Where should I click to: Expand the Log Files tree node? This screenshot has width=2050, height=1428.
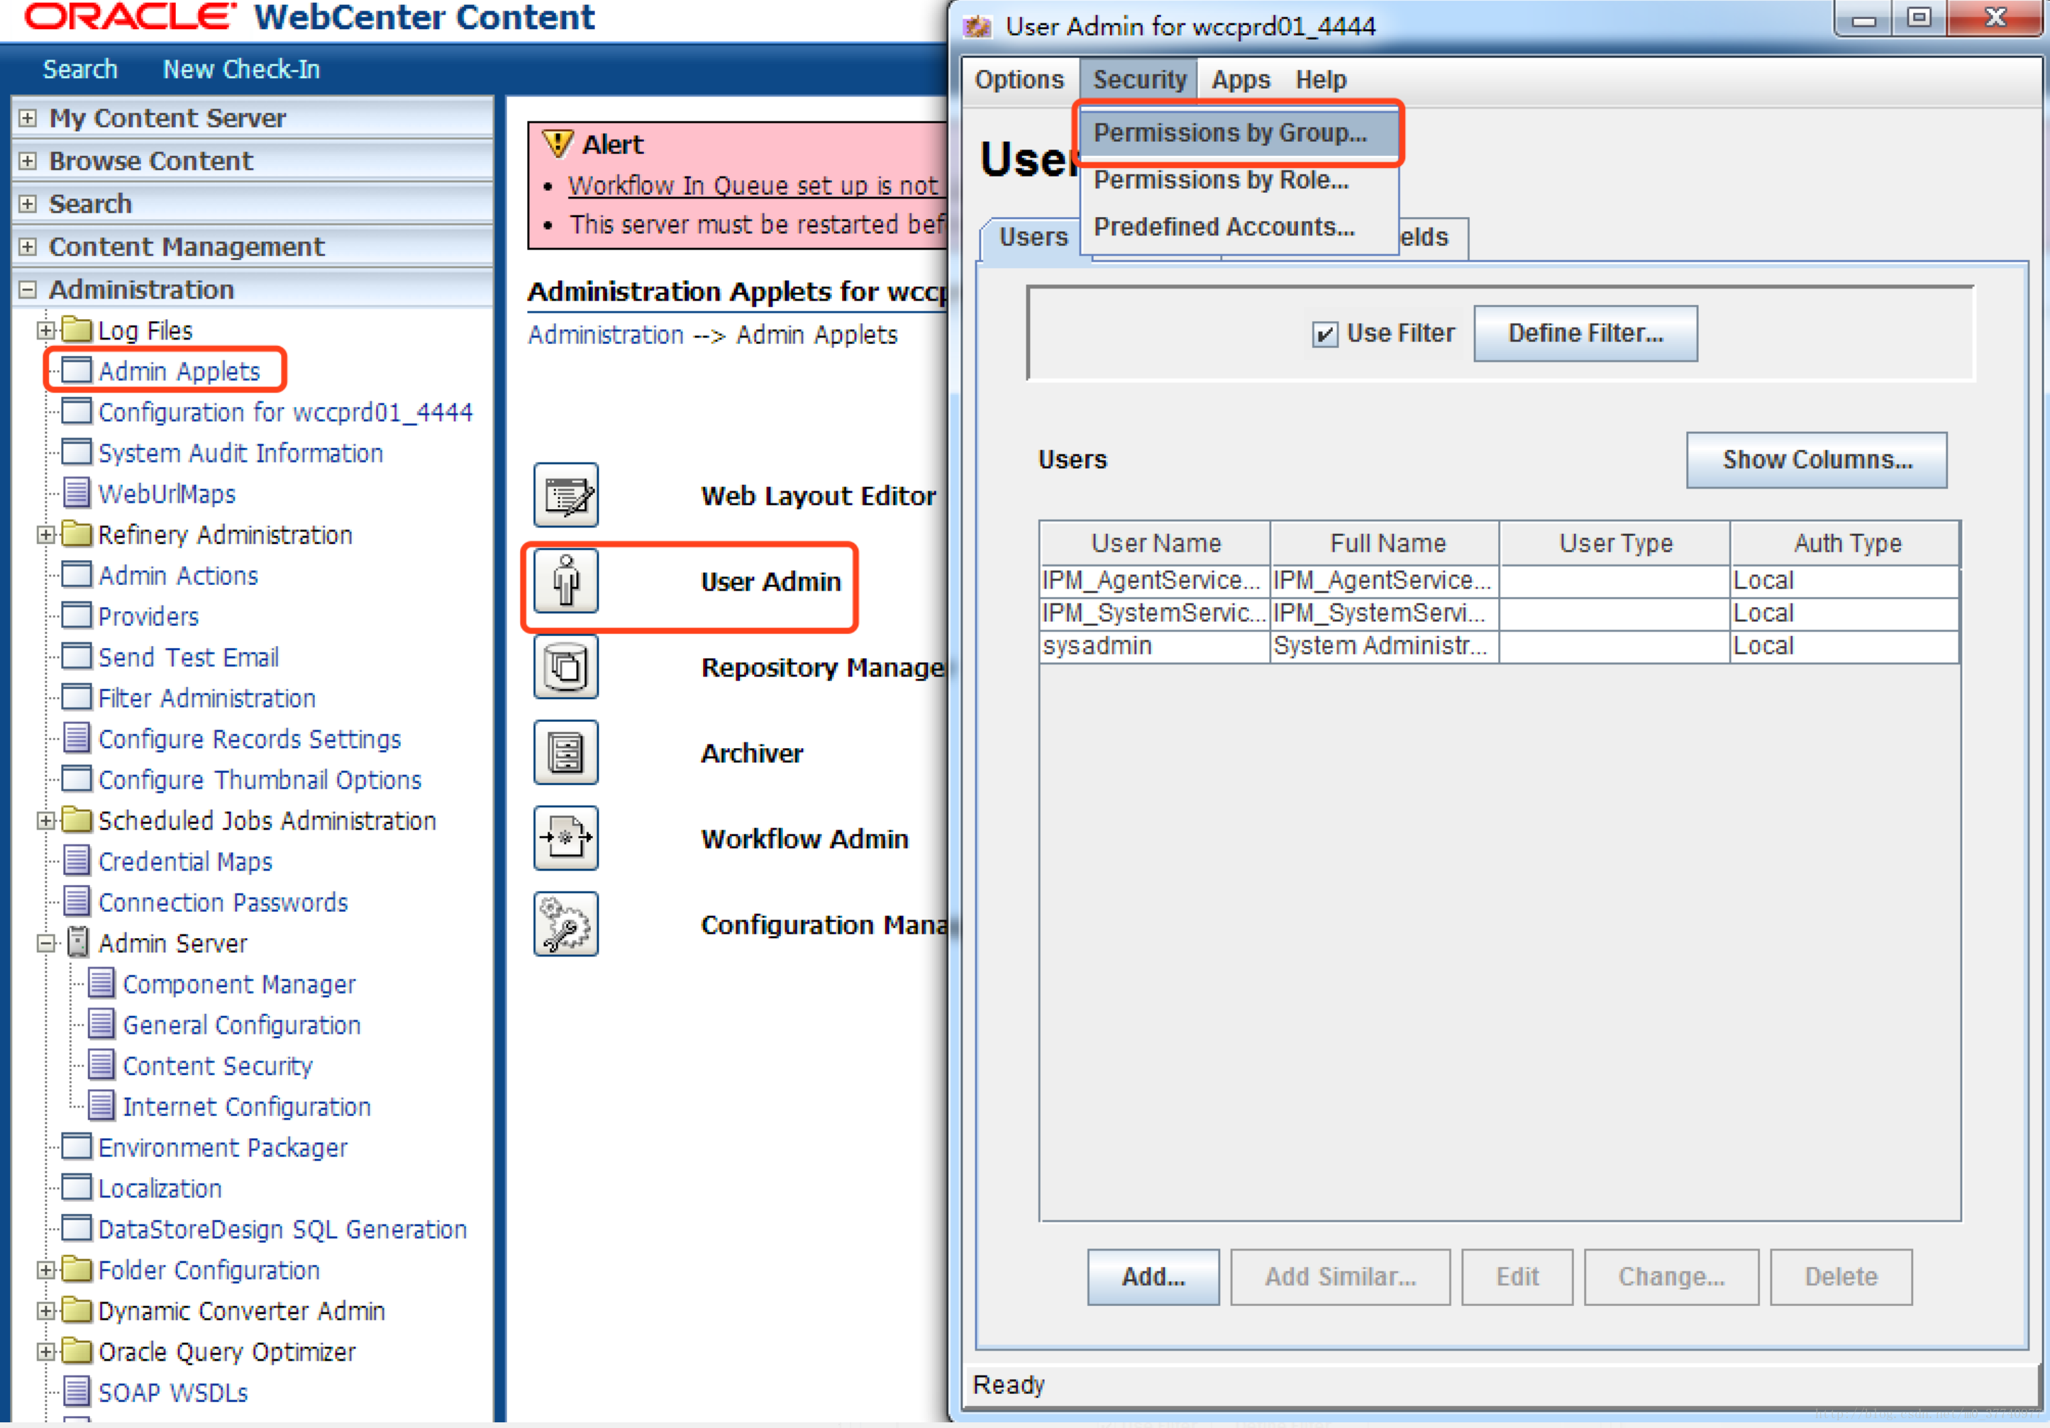[45, 330]
